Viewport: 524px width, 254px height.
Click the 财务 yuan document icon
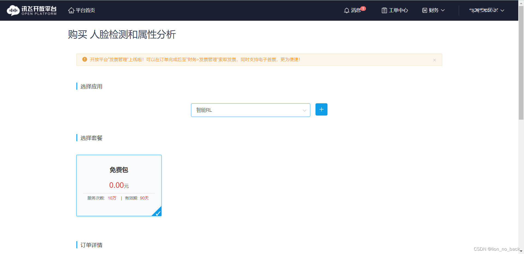coord(425,10)
